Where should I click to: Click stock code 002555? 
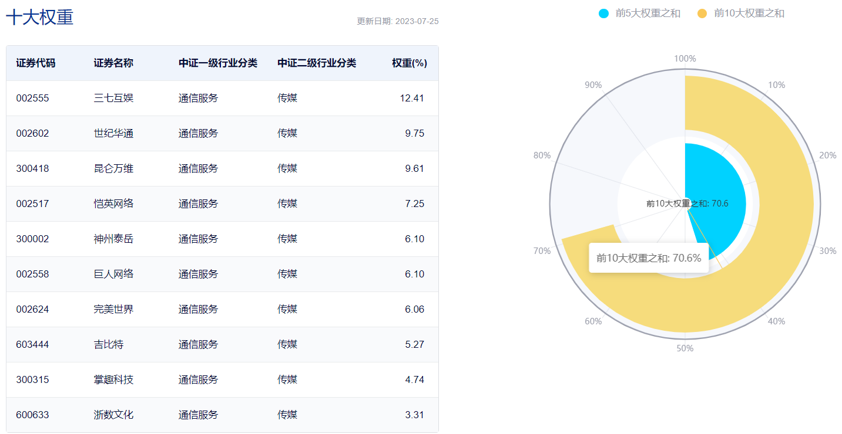32,98
